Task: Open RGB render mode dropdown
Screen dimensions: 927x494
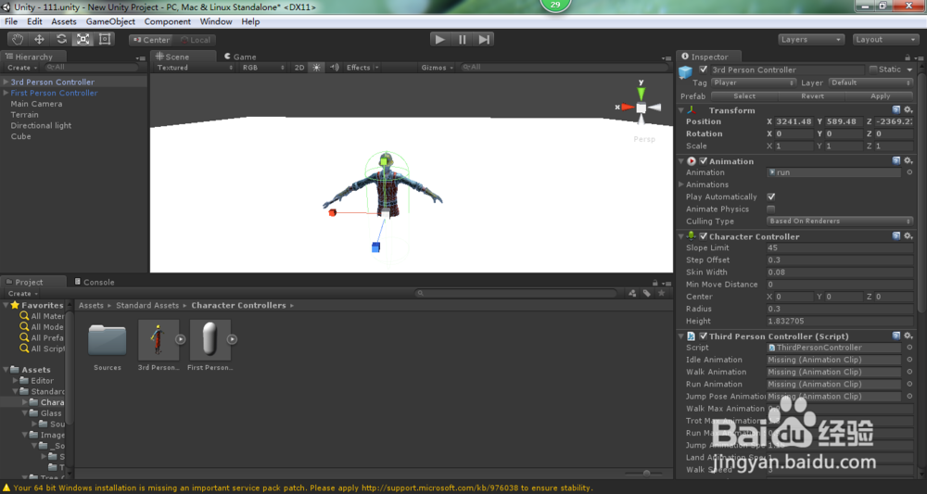Action: point(263,68)
